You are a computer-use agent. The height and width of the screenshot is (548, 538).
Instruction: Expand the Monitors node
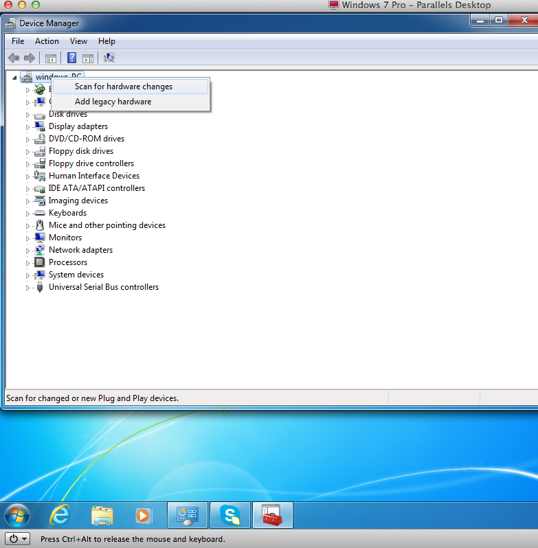pyautogui.click(x=27, y=238)
